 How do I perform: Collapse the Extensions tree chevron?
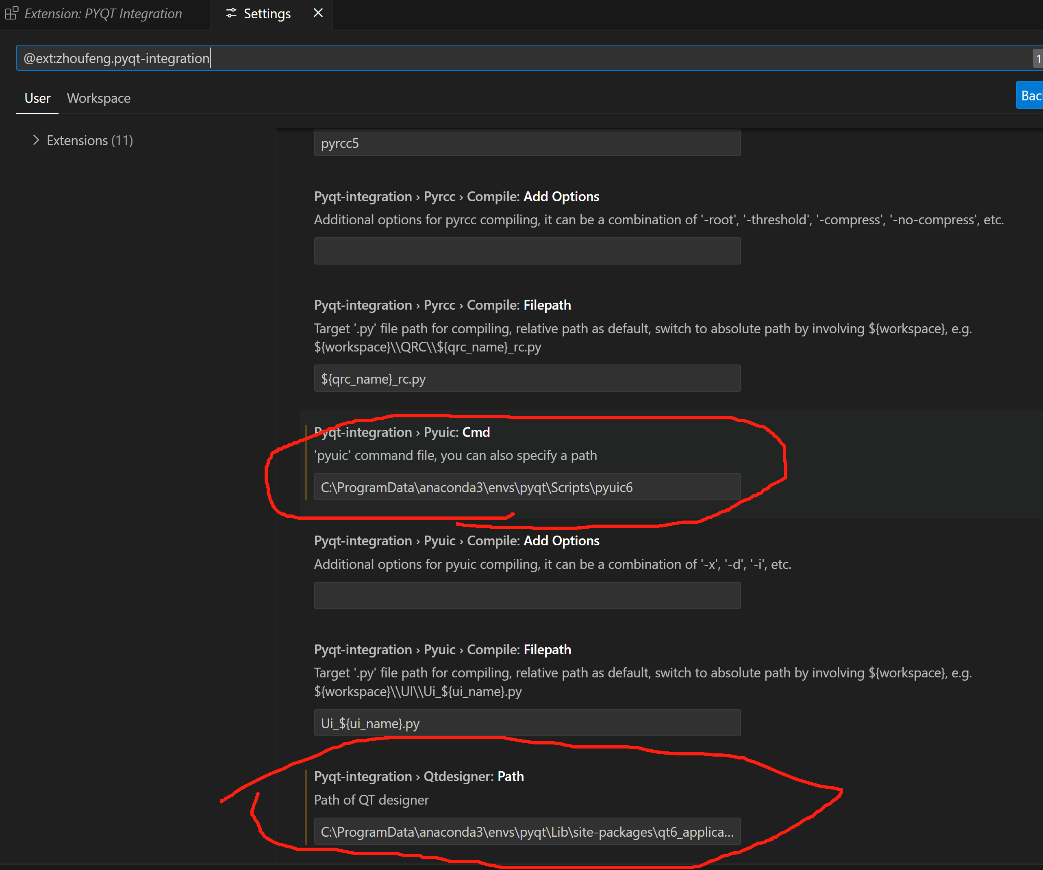coord(36,140)
